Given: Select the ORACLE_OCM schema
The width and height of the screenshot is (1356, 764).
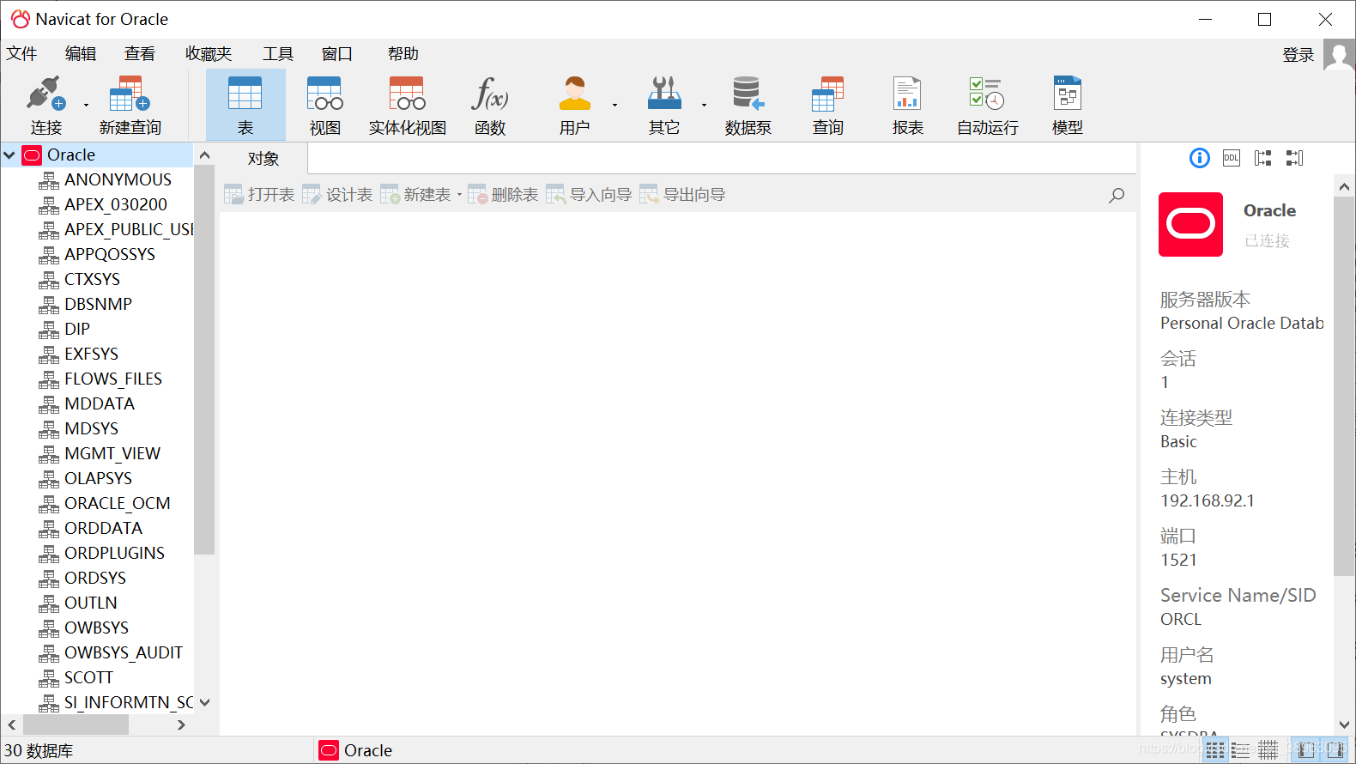Looking at the screenshot, I should (118, 504).
